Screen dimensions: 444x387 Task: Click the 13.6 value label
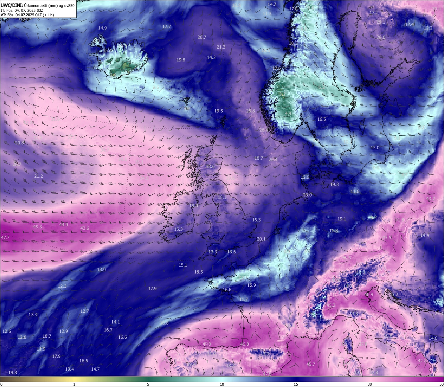(x=231, y=252)
